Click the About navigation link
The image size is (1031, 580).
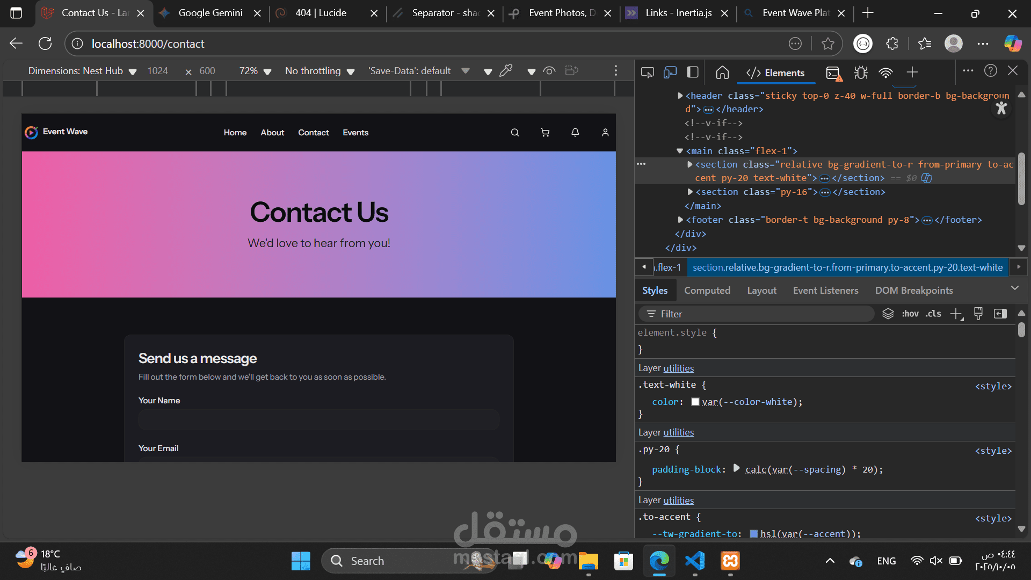coord(272,133)
